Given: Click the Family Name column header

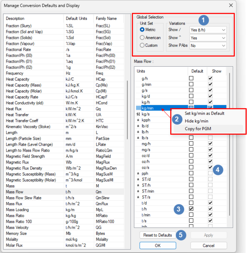Looking at the screenshot, I should pyautogui.click(x=109, y=19).
